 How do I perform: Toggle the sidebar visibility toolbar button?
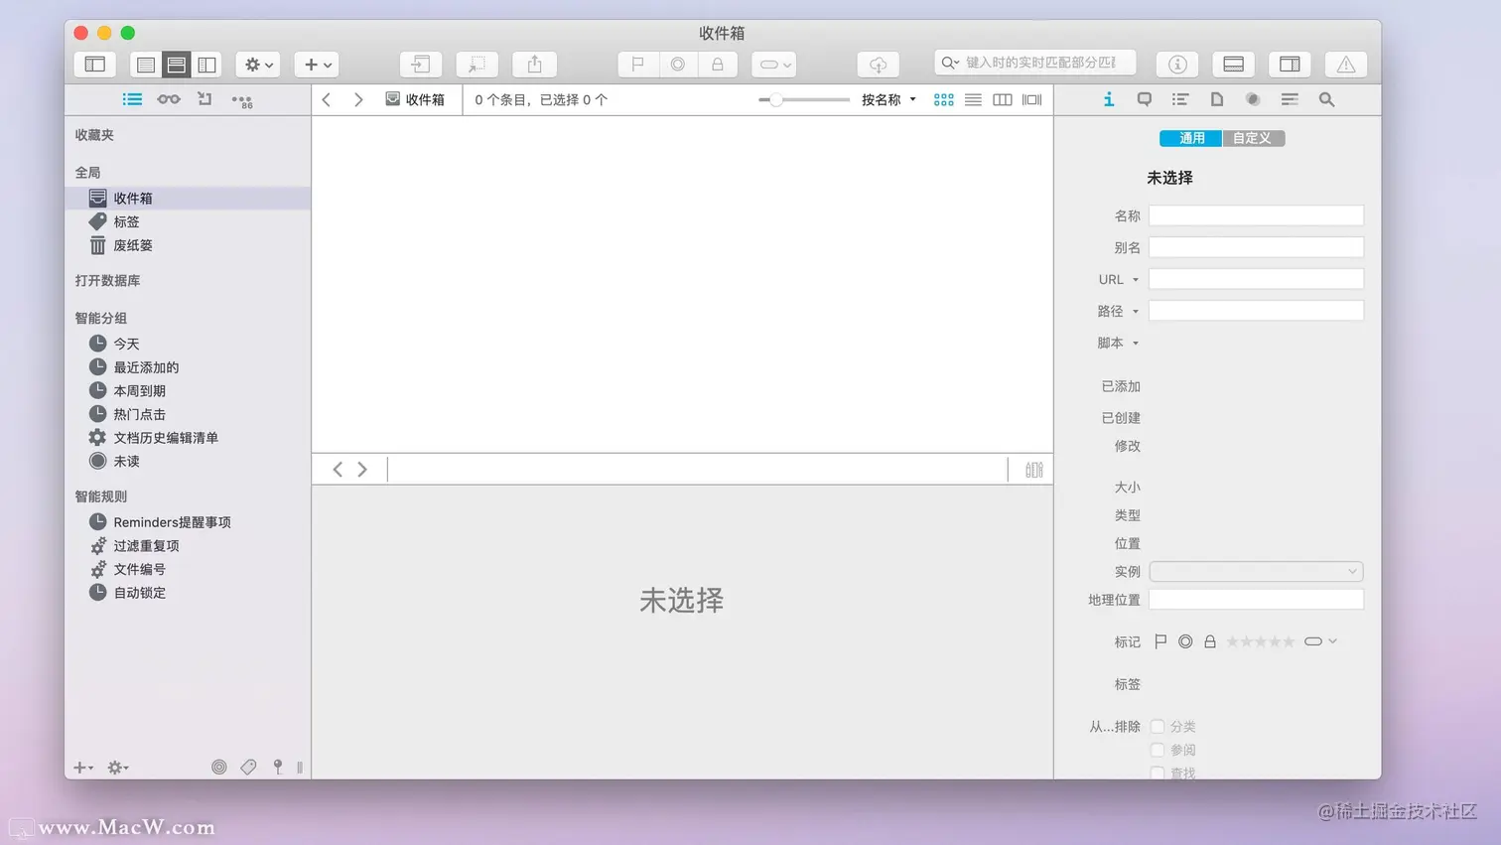[x=95, y=65]
